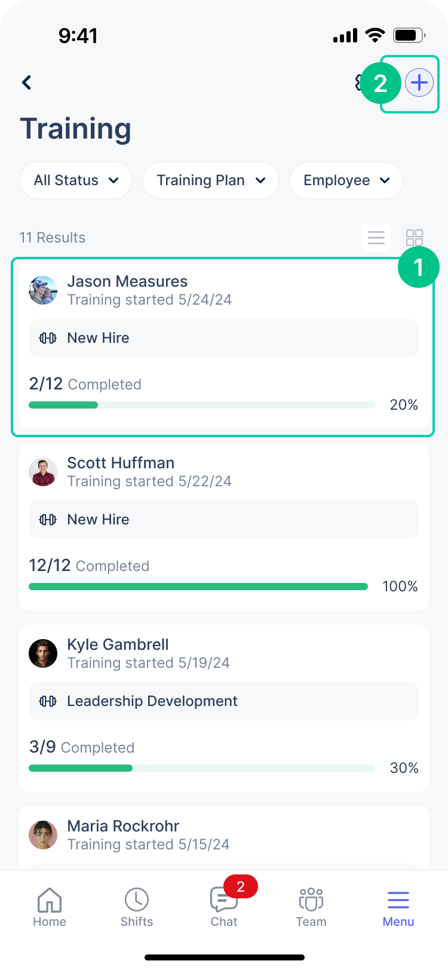Switch to list view layout
This screenshot has height=970, width=448.
point(376,238)
